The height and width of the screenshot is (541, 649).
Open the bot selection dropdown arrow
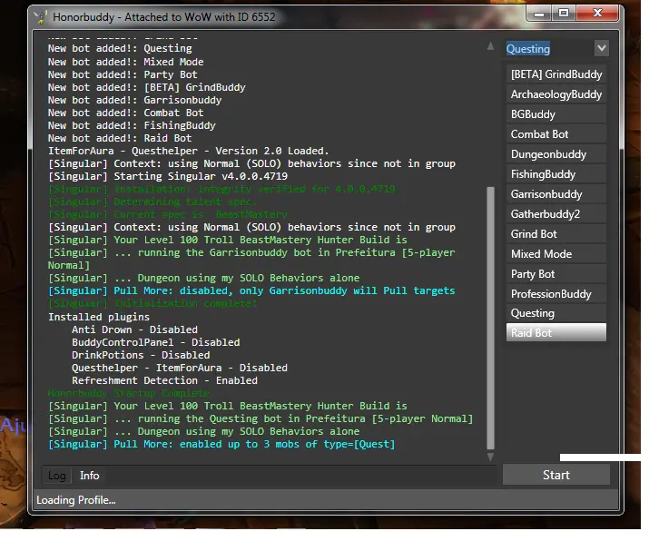tap(602, 48)
